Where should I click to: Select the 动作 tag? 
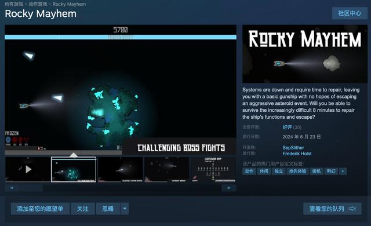point(249,171)
